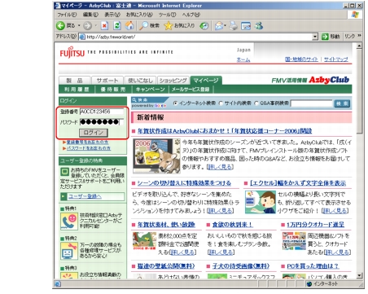This screenshot has height=294, width=368.
Task: Open Favorites star toolbar icon
Action: [x=169, y=26]
